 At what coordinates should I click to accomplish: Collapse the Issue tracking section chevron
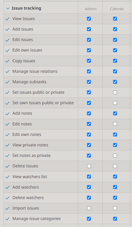8,8
